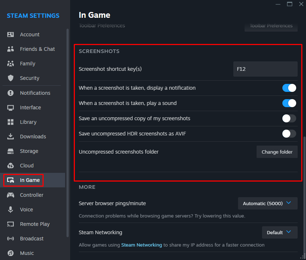Click the Interface monitor icon
This screenshot has width=306, height=260.
click(11, 107)
